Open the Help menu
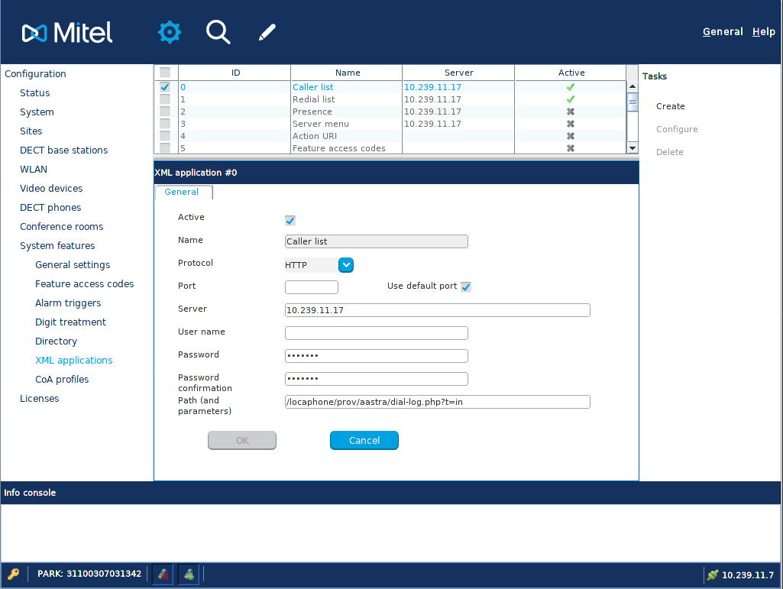This screenshot has width=783, height=589. click(764, 32)
